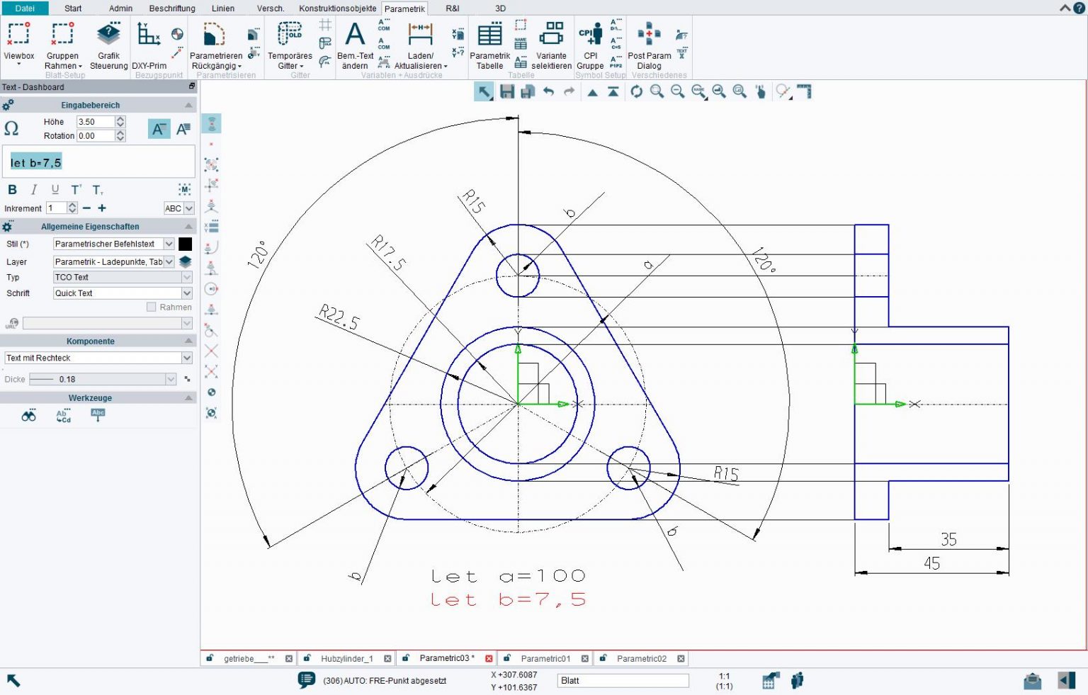1088x695 pixels.
Task: Toggle bold text formatting
Action: pos(12,189)
